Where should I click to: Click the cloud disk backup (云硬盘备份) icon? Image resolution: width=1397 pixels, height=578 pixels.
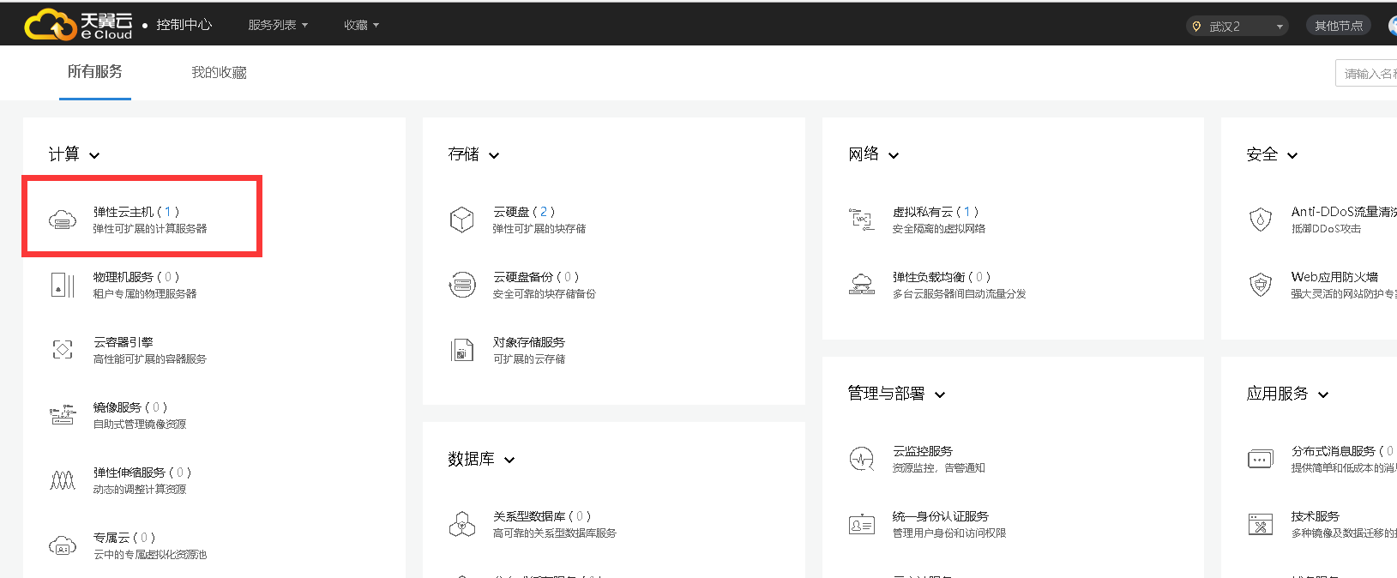click(461, 285)
